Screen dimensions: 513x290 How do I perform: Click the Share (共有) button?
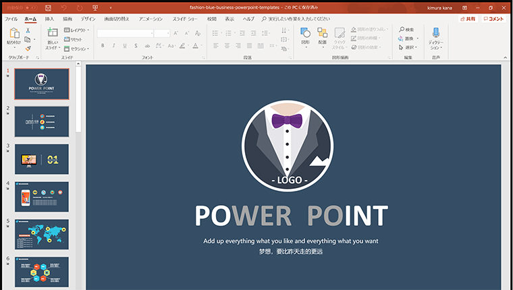pyautogui.click(x=467, y=19)
